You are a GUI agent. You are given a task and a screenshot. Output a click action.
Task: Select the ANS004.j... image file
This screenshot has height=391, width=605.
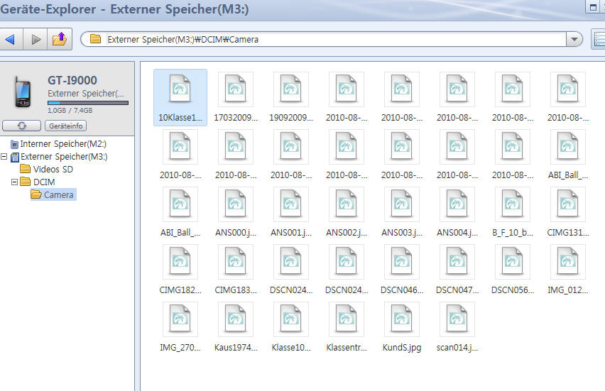(457, 212)
